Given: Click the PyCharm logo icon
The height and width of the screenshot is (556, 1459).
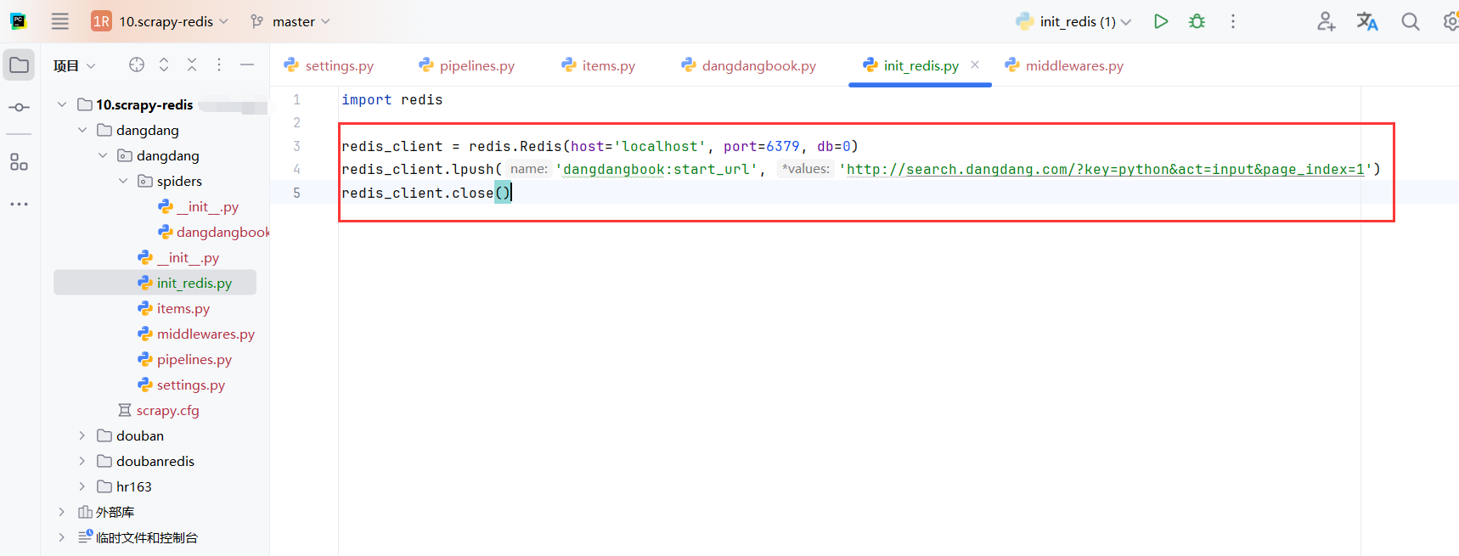Looking at the screenshot, I should [18, 21].
